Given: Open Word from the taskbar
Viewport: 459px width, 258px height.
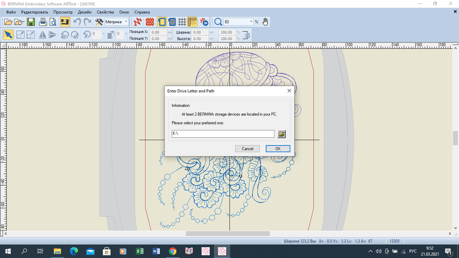Looking at the screenshot, I should click(156, 251).
